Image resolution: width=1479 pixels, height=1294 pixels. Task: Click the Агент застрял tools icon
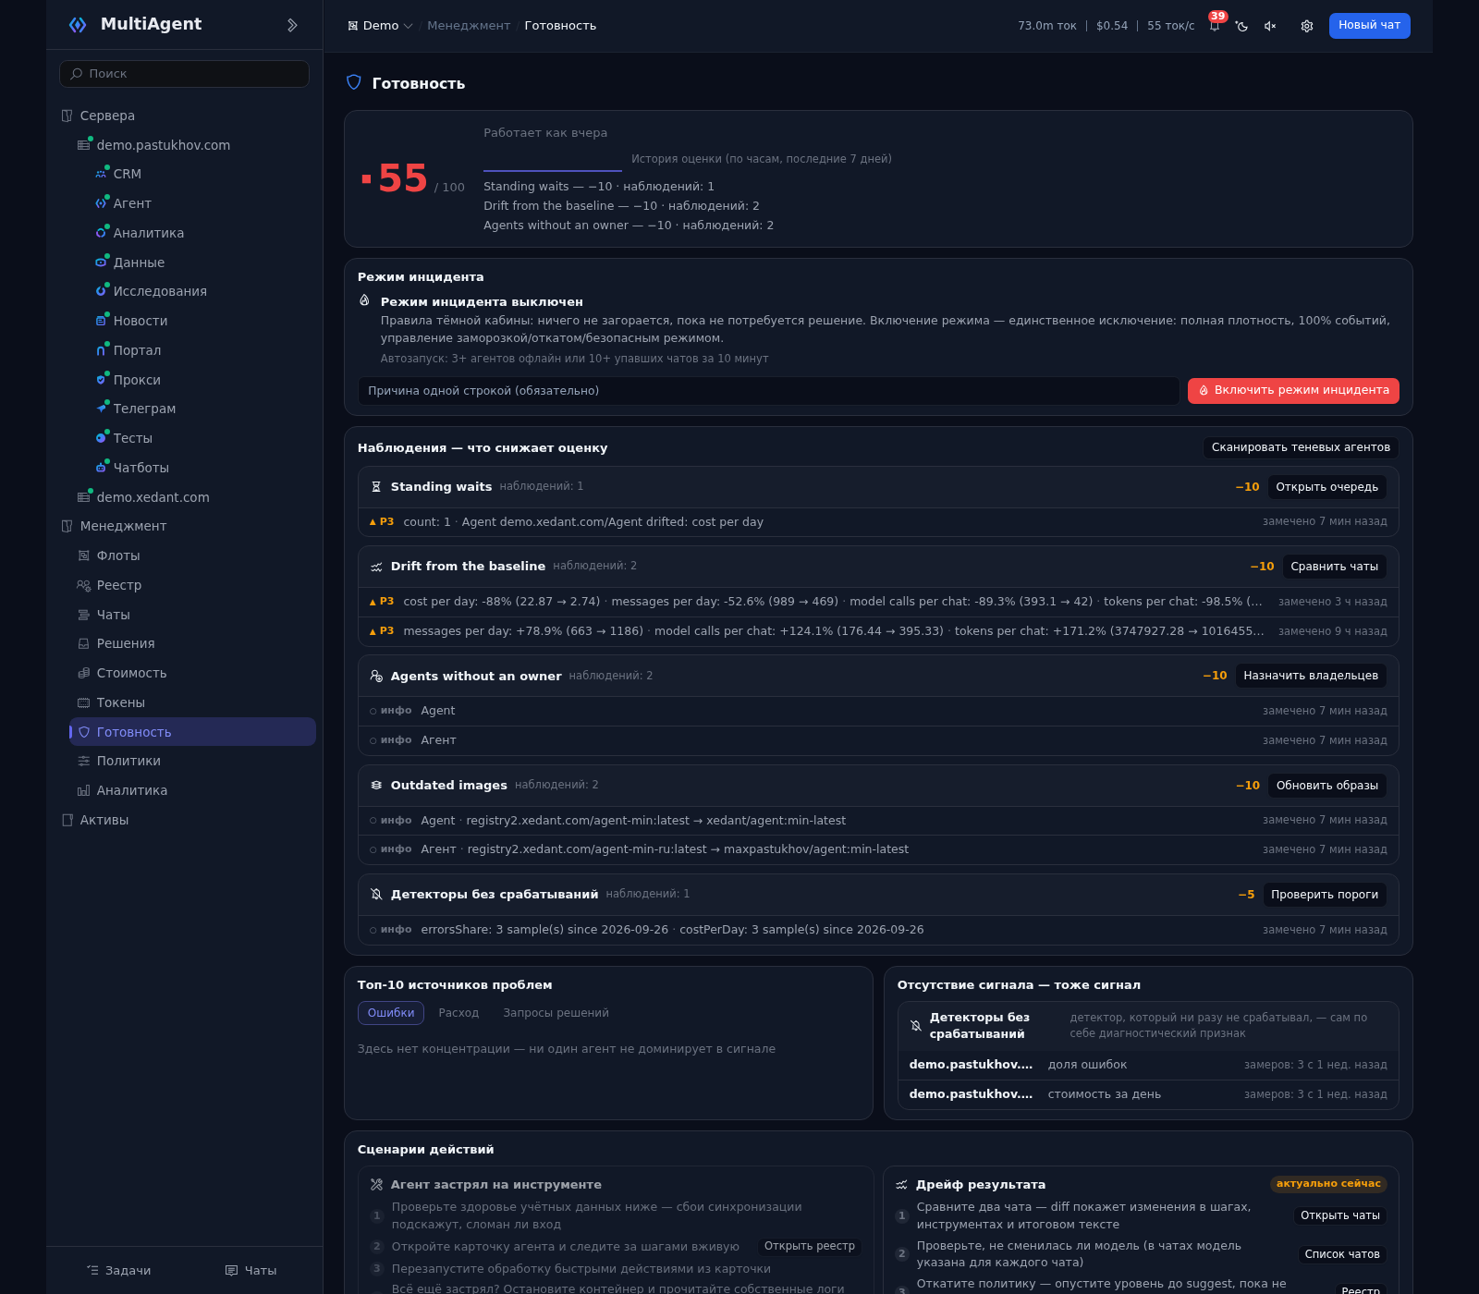(376, 1185)
